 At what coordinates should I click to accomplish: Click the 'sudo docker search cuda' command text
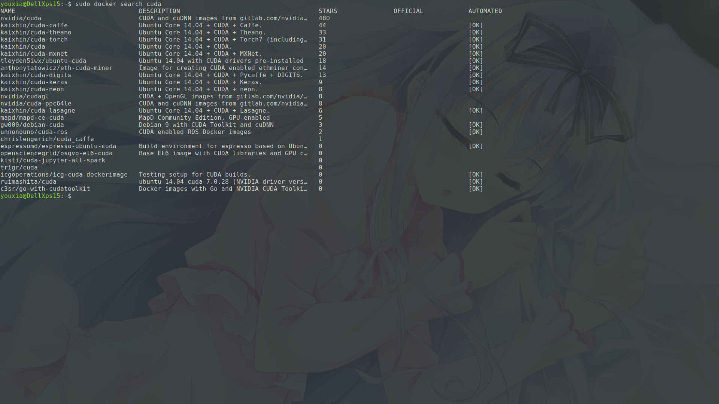click(118, 4)
